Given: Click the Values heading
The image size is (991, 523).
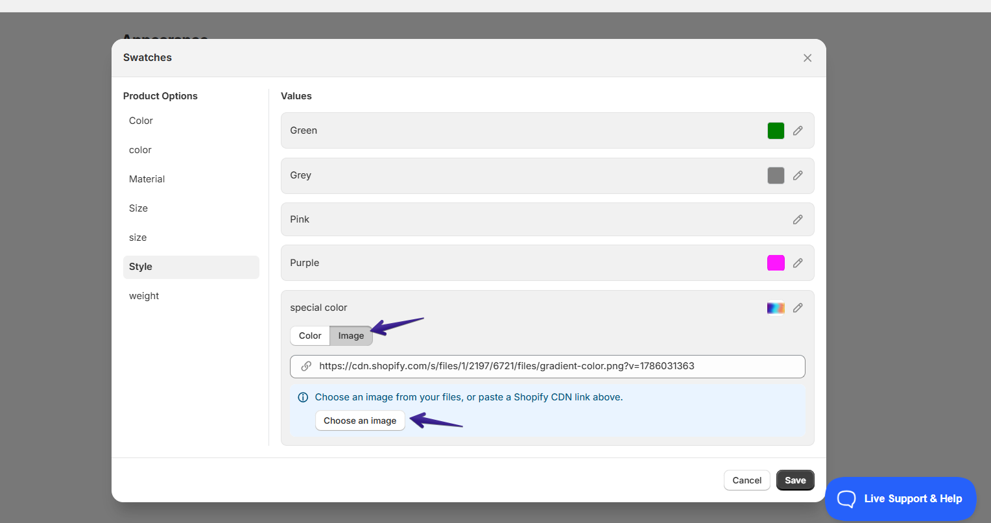Looking at the screenshot, I should point(296,96).
